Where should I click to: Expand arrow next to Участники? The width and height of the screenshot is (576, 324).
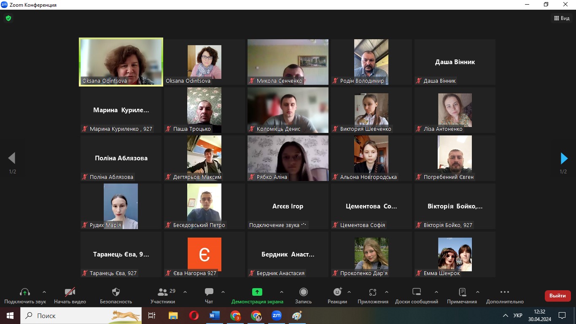185,292
